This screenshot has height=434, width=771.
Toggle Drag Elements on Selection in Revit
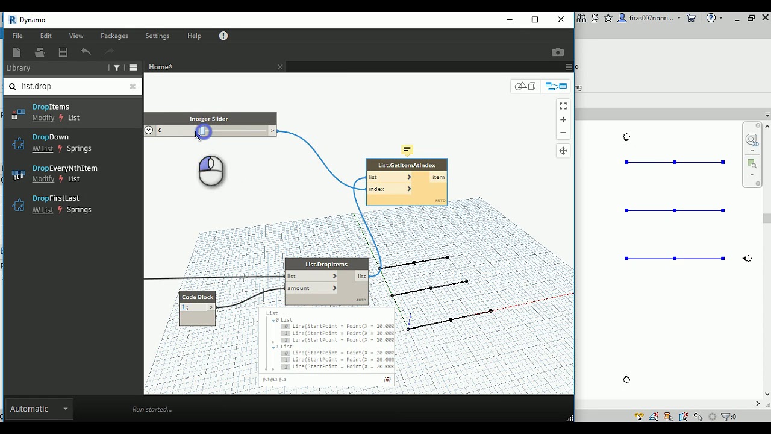(698, 417)
